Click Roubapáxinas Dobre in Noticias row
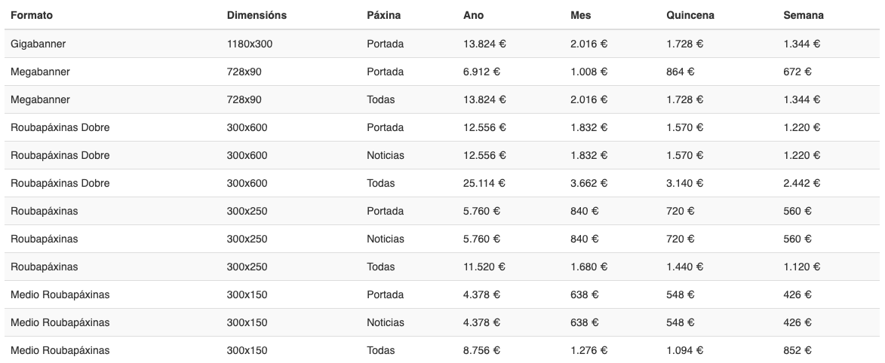Image resolution: width=885 pixels, height=363 pixels. tap(60, 155)
